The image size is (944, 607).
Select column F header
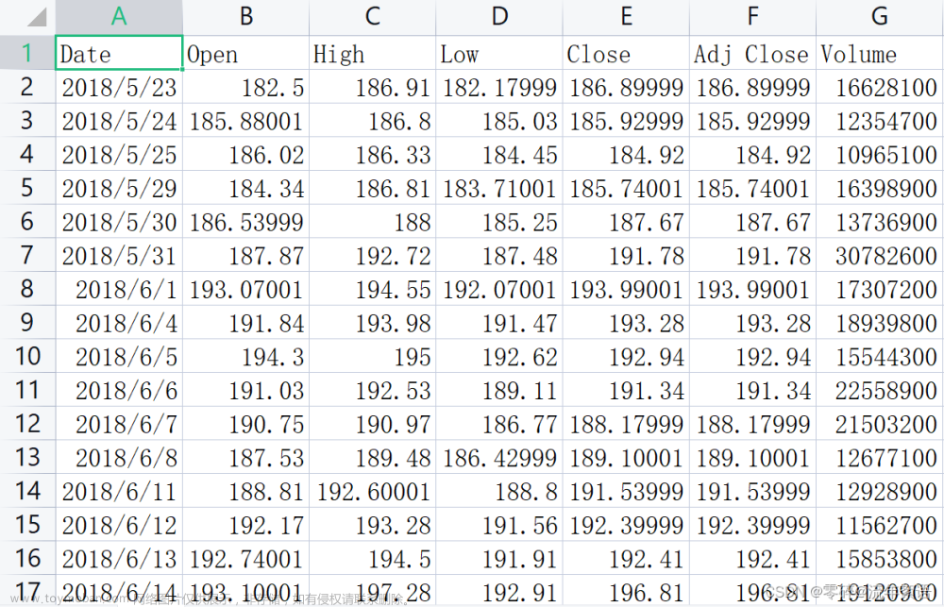point(752,17)
